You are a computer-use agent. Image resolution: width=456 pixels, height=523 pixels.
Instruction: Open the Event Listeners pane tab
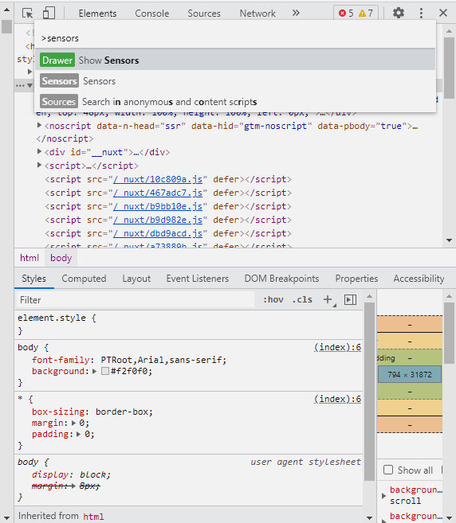[x=198, y=279]
